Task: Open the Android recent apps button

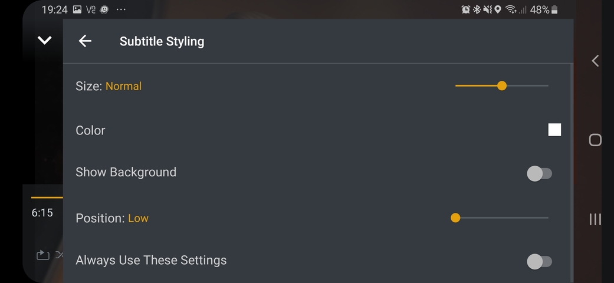Action: [x=595, y=219]
